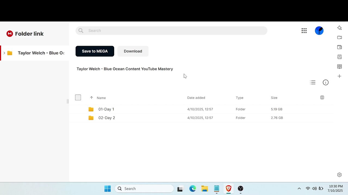The width and height of the screenshot is (348, 195).
Task: Click the left pane resize handle
Action: [68, 101]
